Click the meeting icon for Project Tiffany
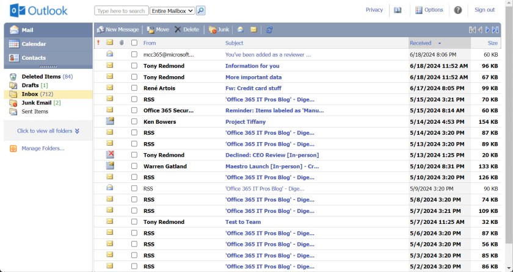Screen dimensions: 513x272 coord(110,121)
